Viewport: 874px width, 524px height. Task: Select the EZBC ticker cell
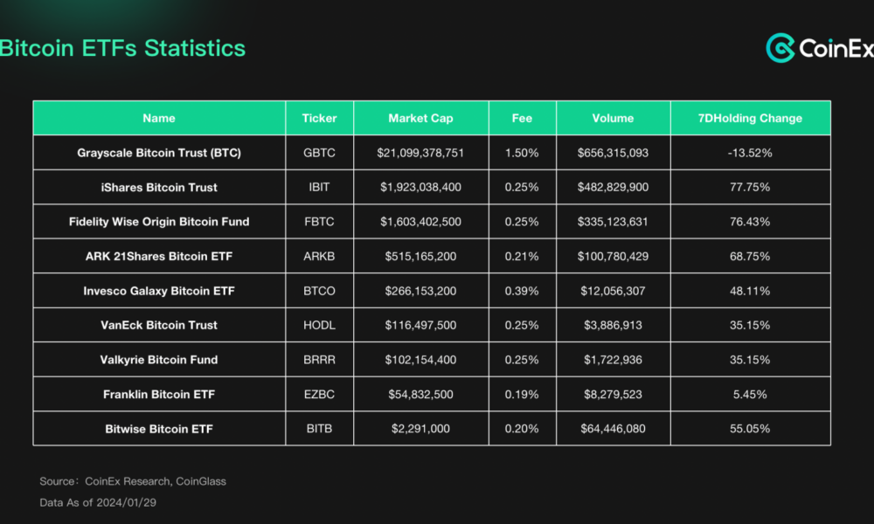pyautogui.click(x=319, y=394)
